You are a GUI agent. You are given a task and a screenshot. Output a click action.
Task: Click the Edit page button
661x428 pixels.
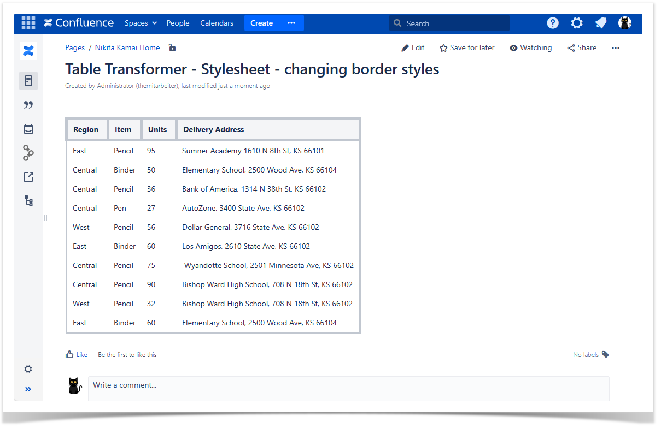413,48
